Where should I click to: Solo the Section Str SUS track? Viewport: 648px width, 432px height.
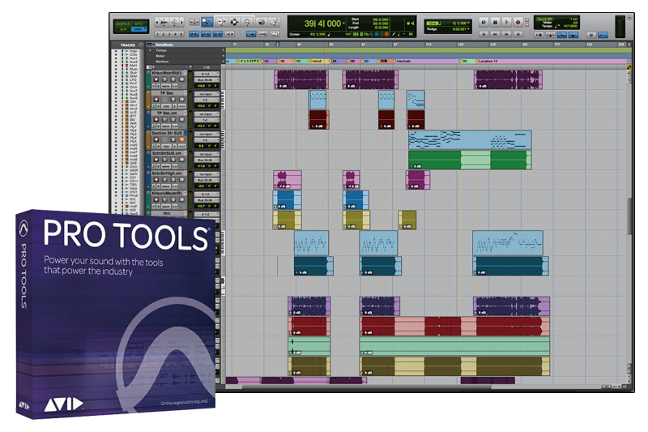tap(173, 139)
